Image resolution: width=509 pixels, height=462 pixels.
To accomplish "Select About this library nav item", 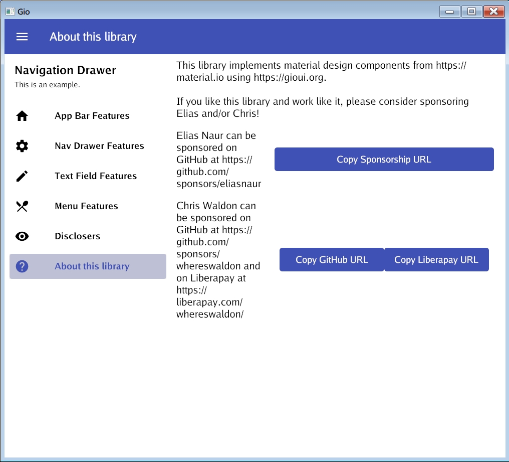I will (x=92, y=266).
